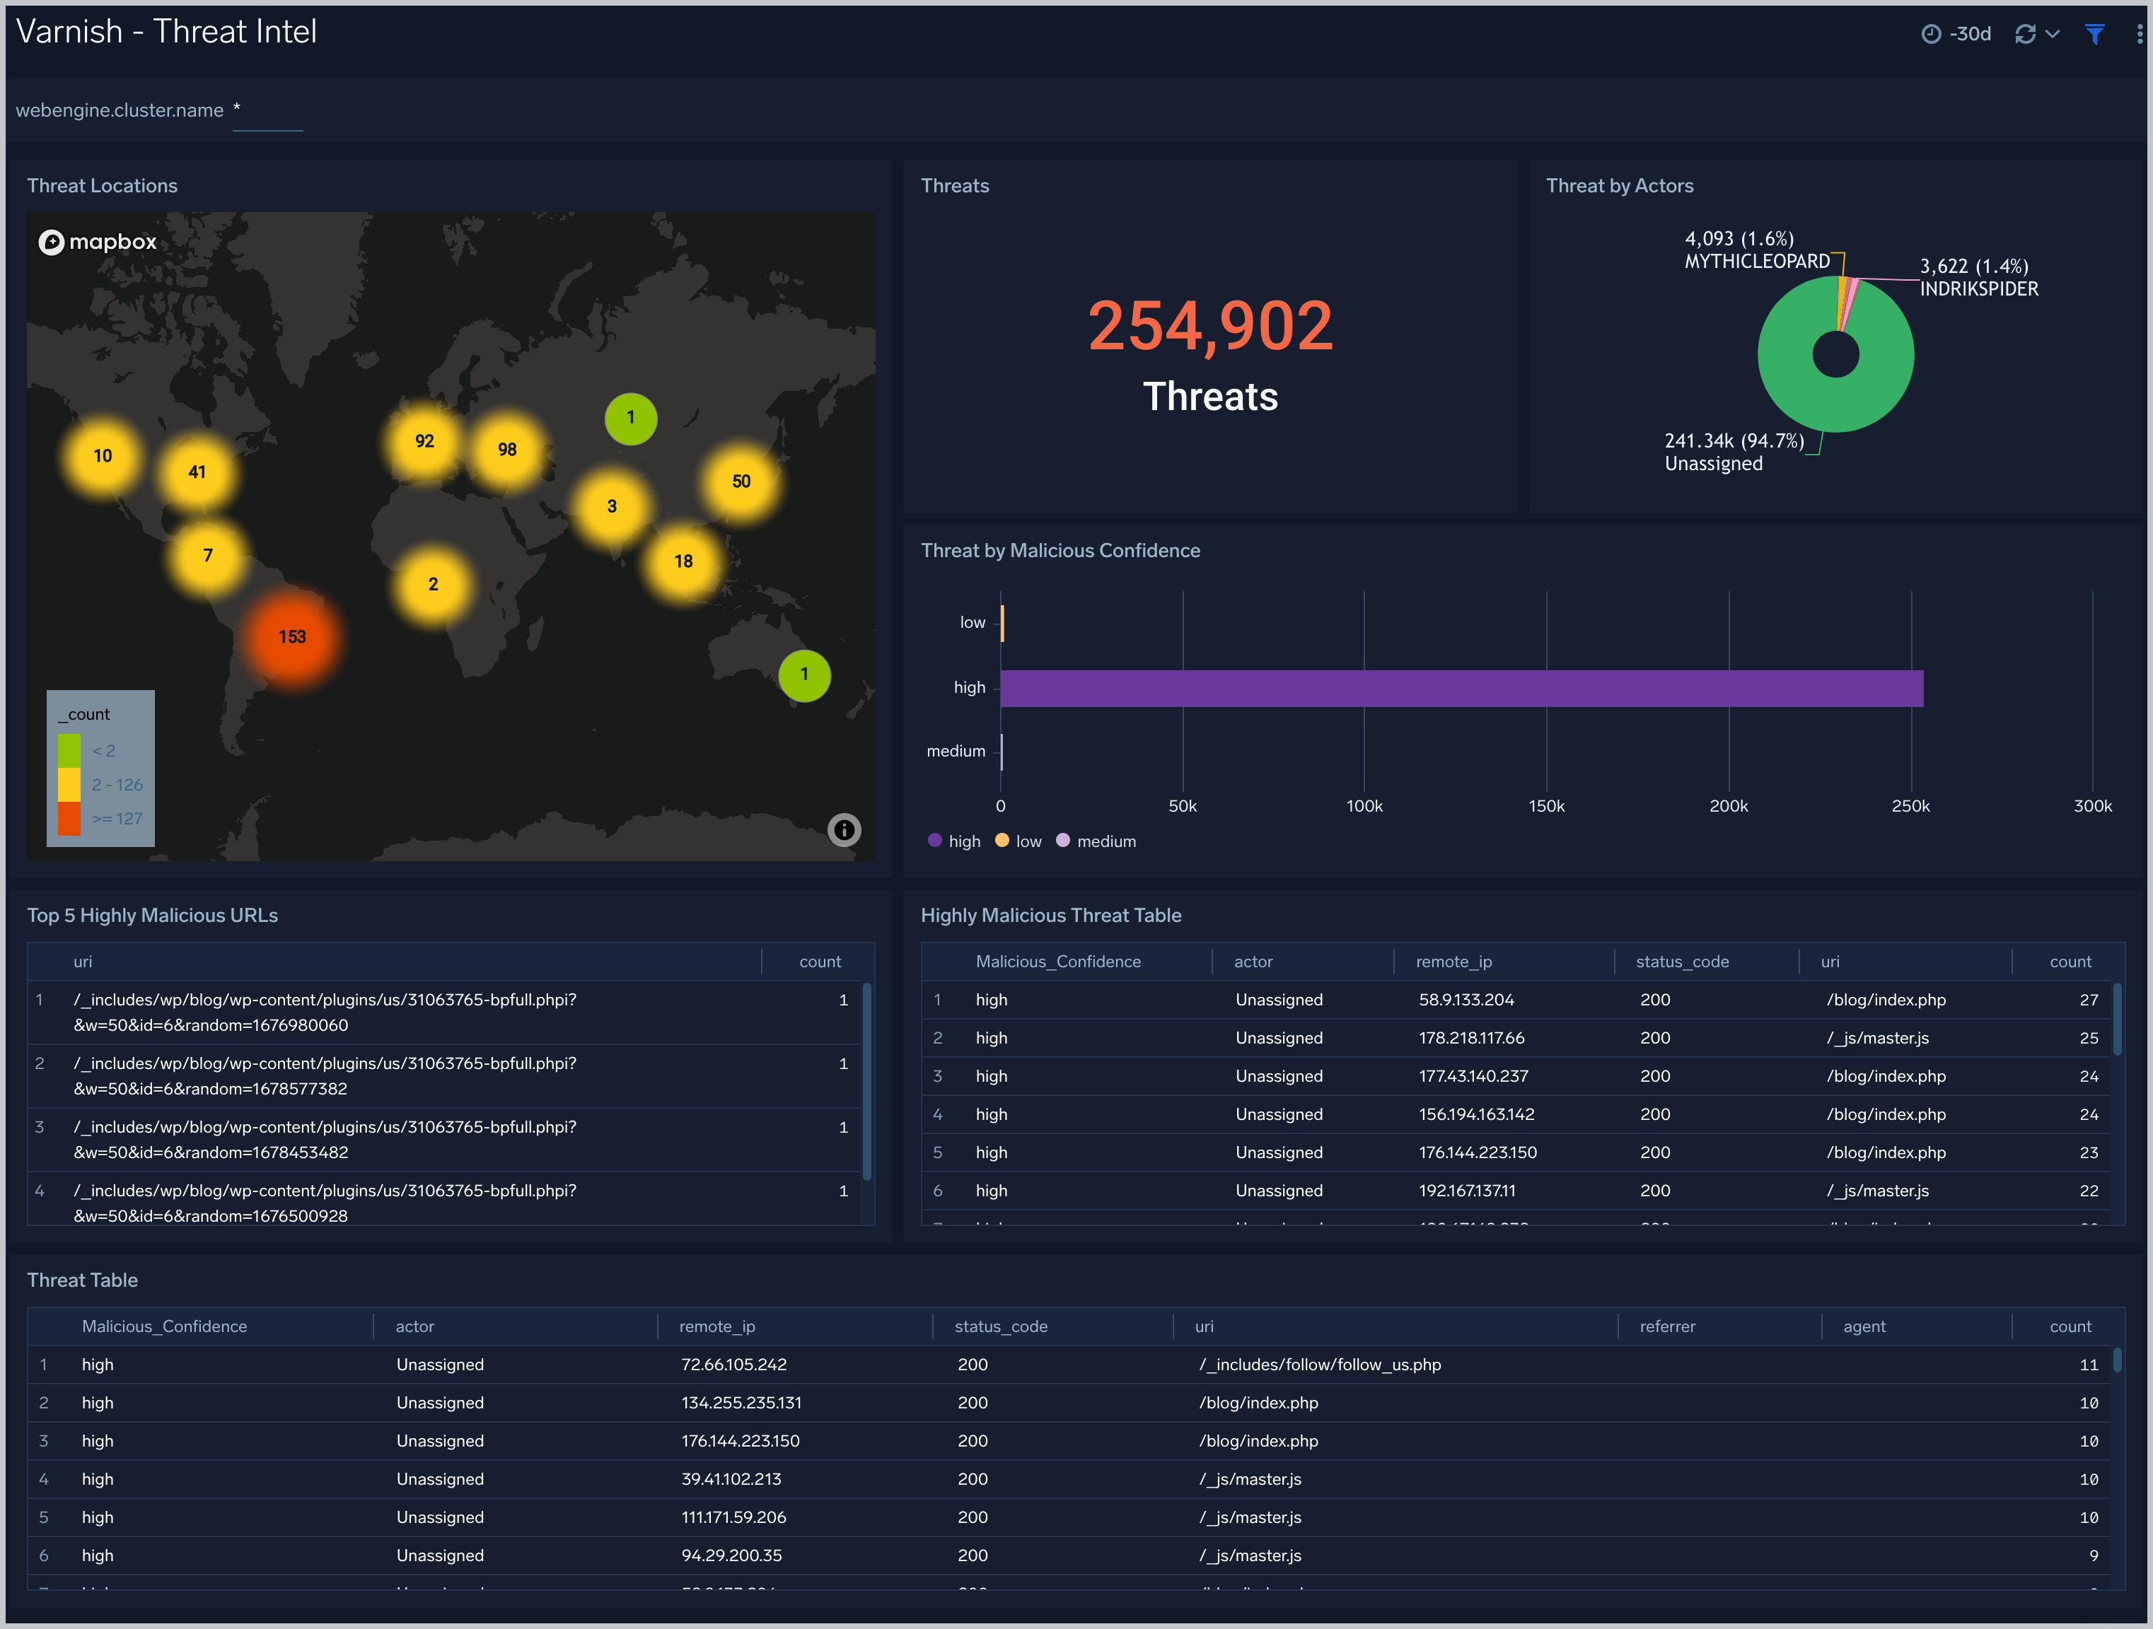
Task: Toggle the medium legend item
Action: tap(1096, 841)
